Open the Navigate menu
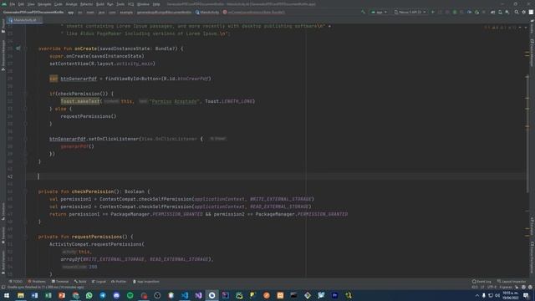Screen dimensions: 535x301 [x=44, y=4]
